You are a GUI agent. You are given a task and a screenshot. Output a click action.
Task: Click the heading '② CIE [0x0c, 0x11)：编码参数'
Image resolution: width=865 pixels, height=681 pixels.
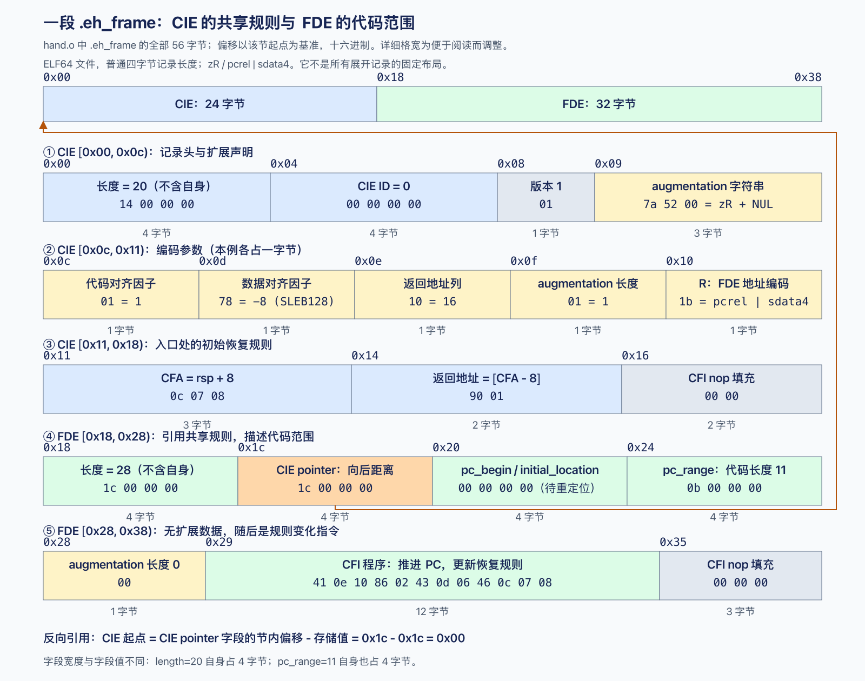point(173,250)
